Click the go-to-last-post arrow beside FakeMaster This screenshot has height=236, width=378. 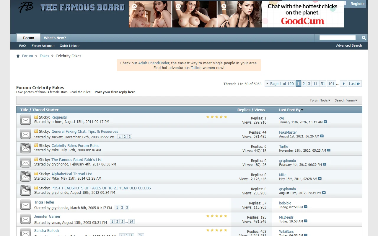[322, 136]
